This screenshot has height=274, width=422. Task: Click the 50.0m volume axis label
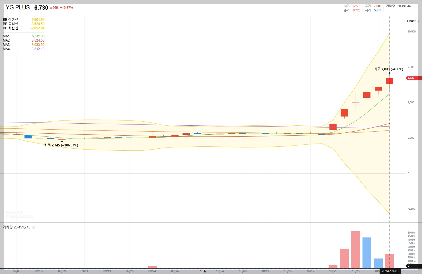(x=411, y=233)
